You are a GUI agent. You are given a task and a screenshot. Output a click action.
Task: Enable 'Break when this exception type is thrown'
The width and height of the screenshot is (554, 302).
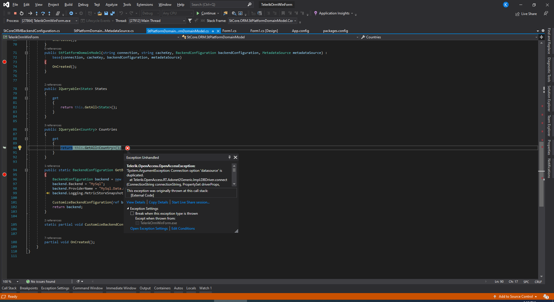pyautogui.click(x=132, y=214)
